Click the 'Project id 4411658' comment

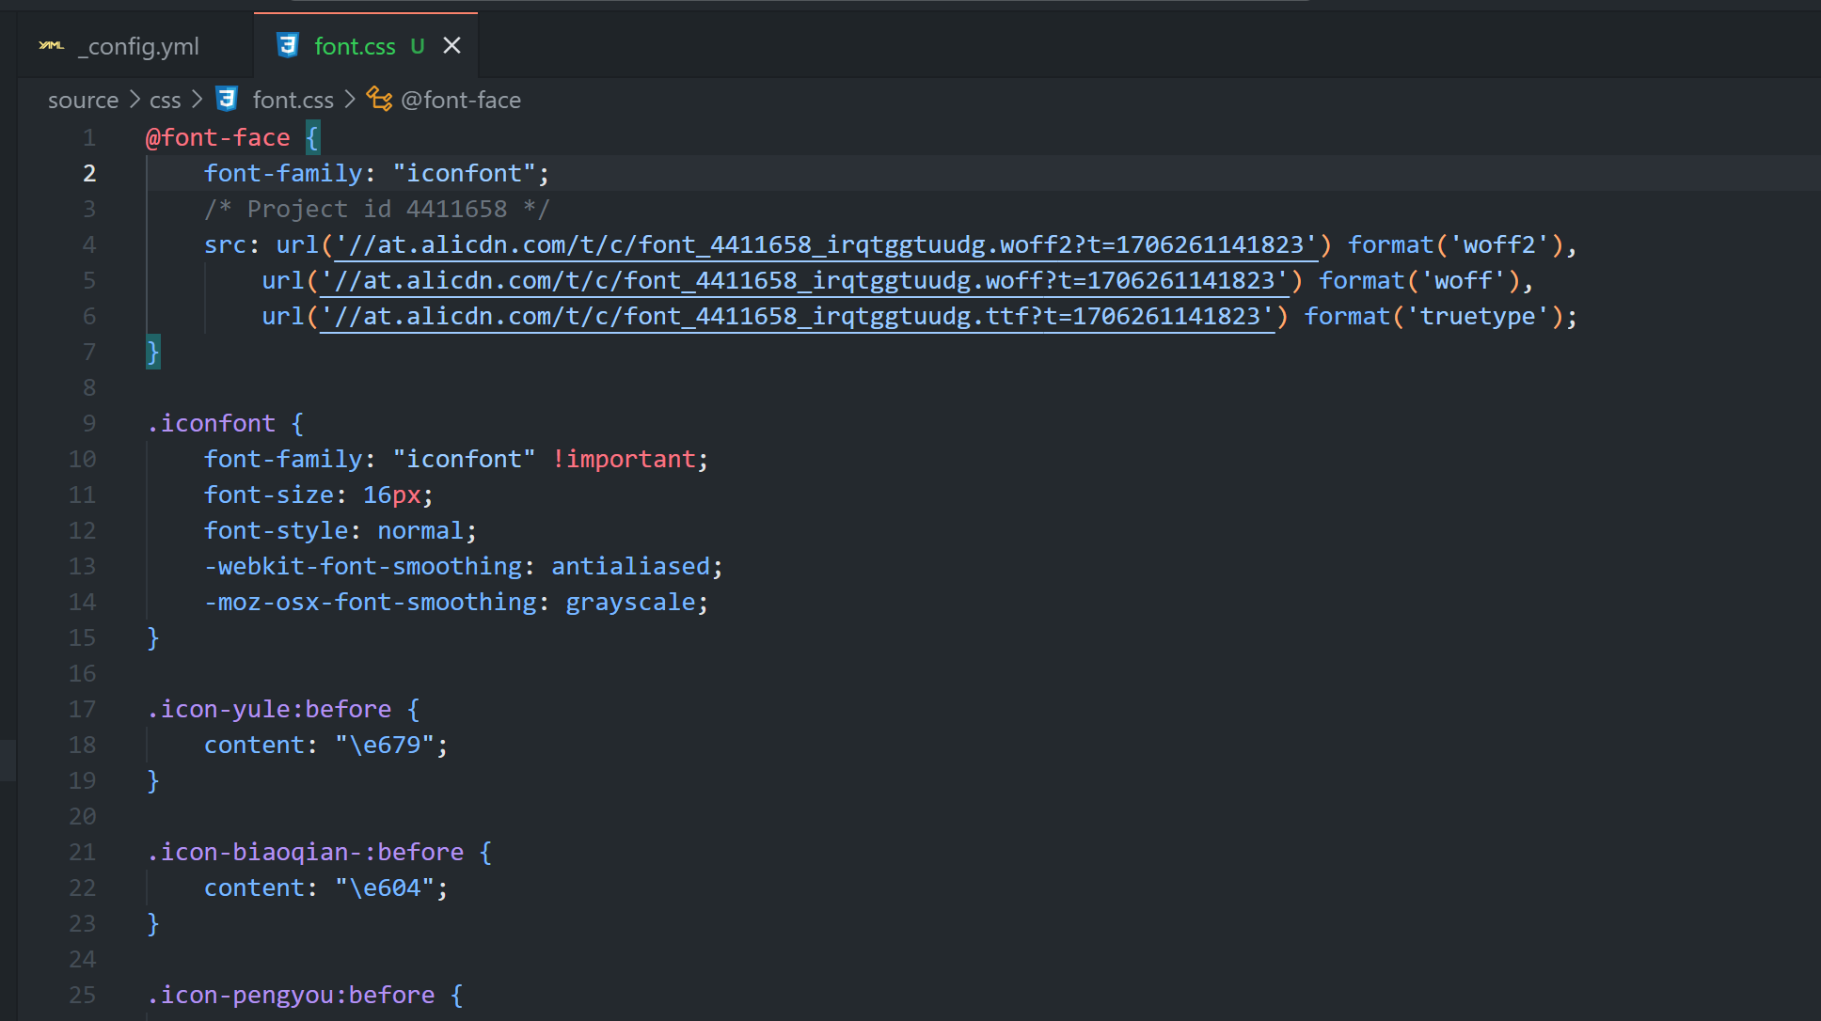pyautogui.click(x=377, y=209)
